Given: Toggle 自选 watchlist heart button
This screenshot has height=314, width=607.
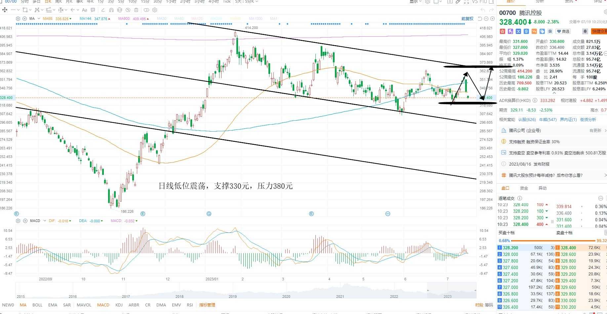Looking at the screenshot, I should click(563, 31).
